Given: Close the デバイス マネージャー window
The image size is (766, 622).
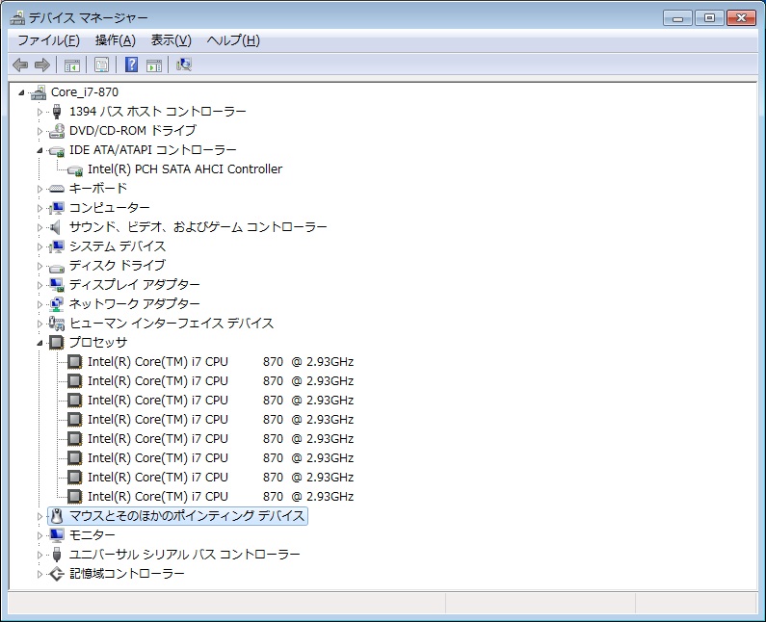Looking at the screenshot, I should (x=741, y=18).
